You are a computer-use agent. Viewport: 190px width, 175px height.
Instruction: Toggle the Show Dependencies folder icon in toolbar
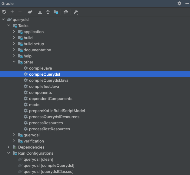pos(56,12)
